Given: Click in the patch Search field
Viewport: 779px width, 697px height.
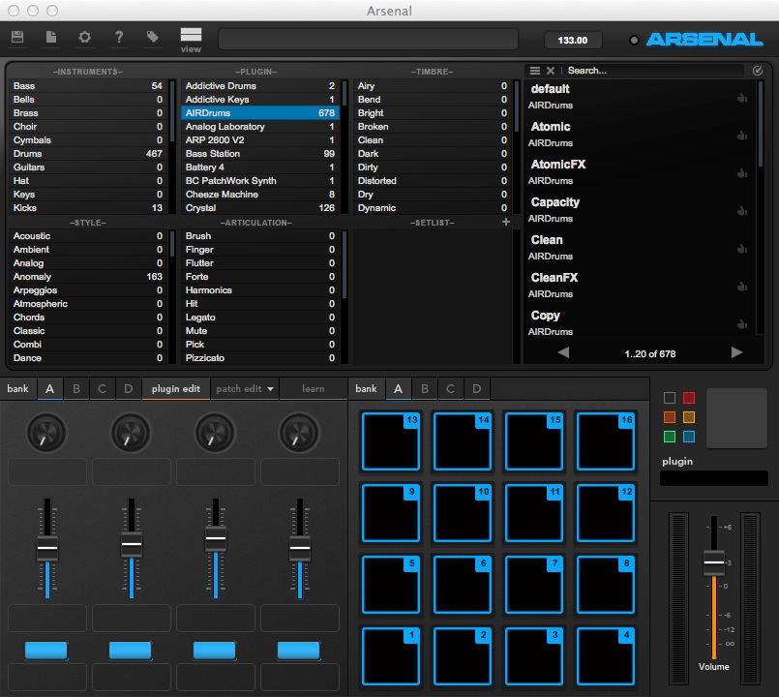Looking at the screenshot, I should (x=653, y=71).
